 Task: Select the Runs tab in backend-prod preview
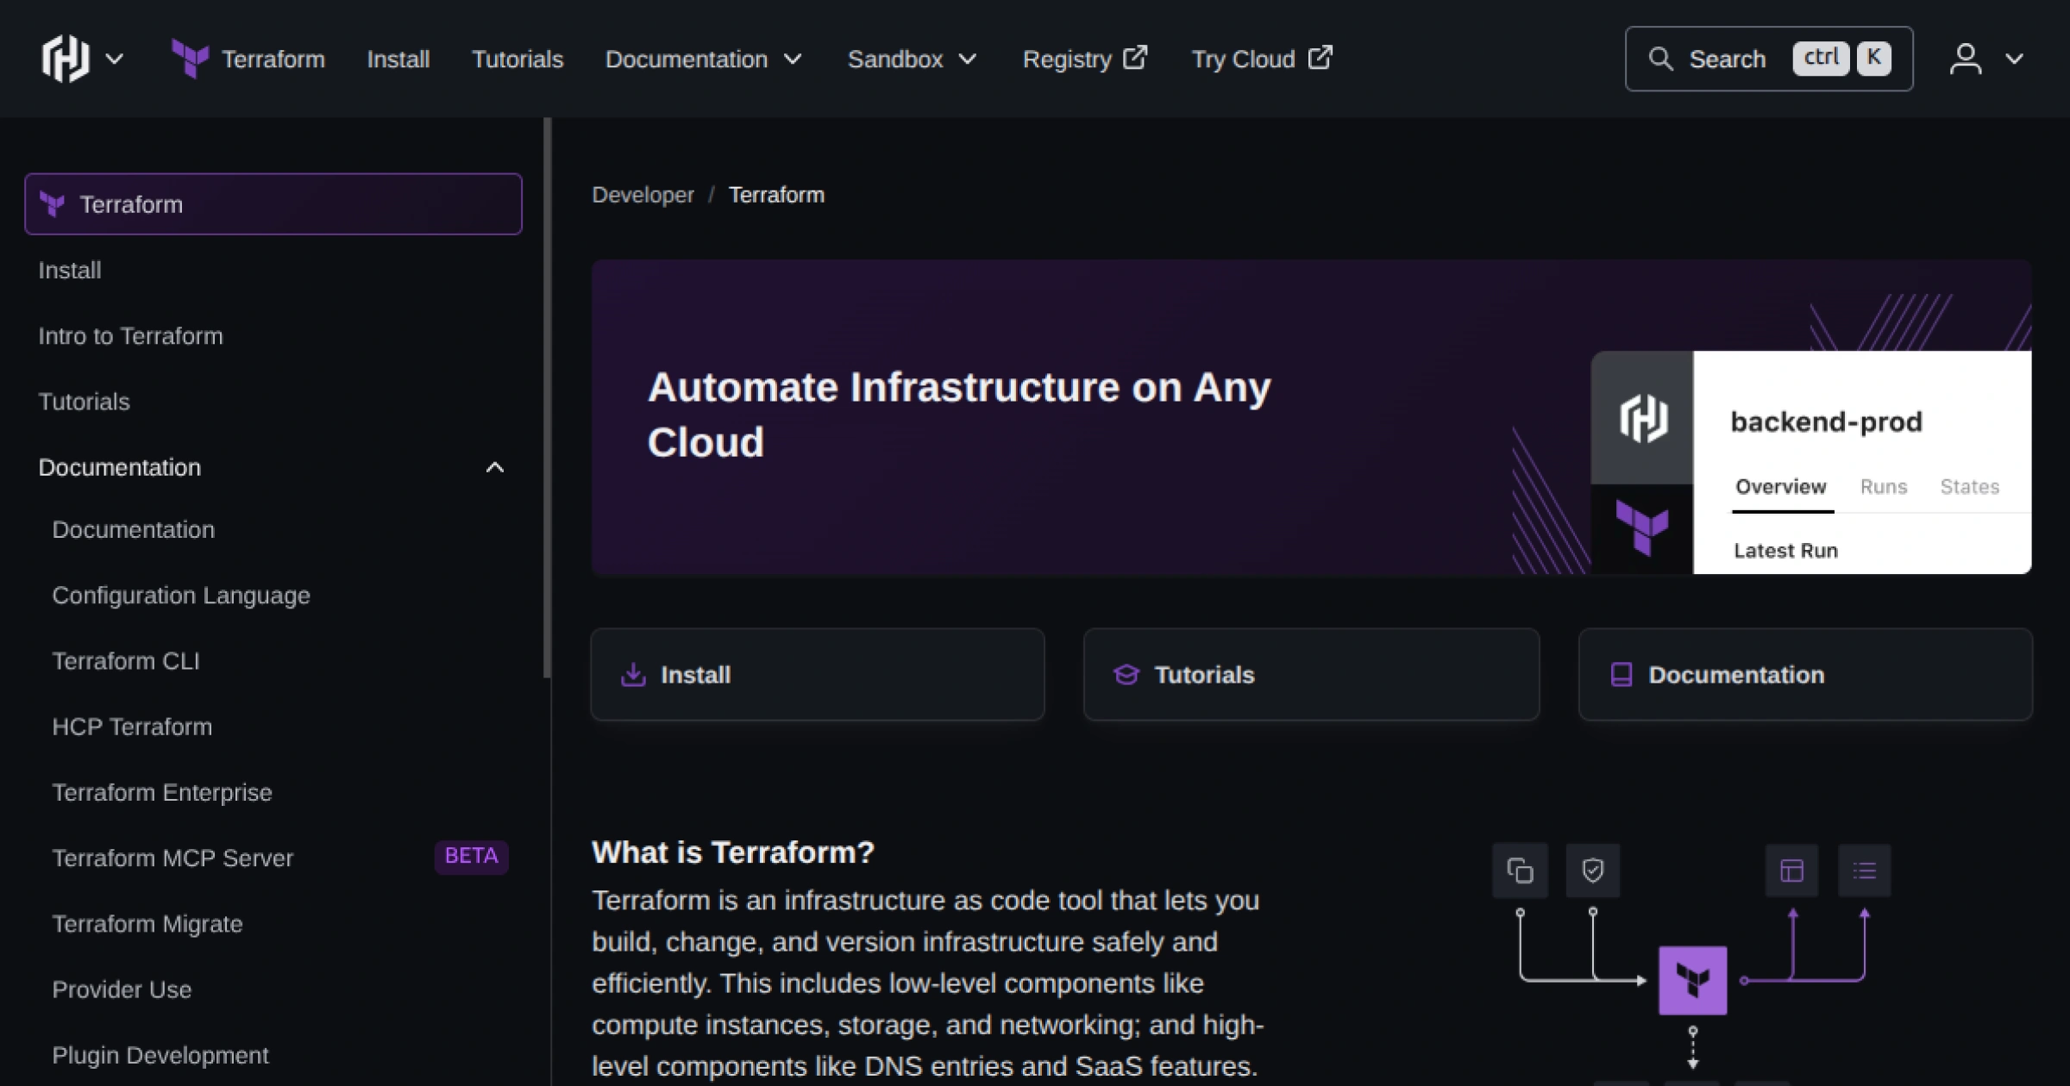(1884, 487)
